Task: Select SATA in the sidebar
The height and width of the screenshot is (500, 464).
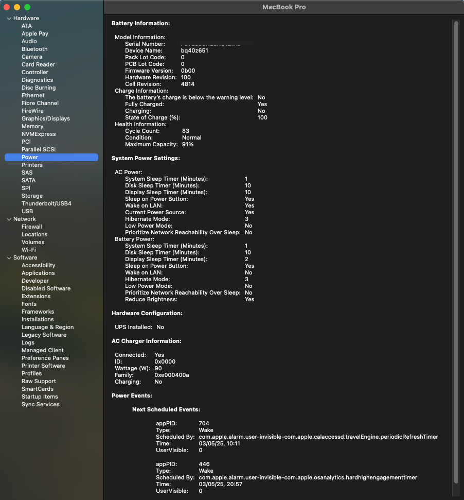Action: tap(29, 180)
